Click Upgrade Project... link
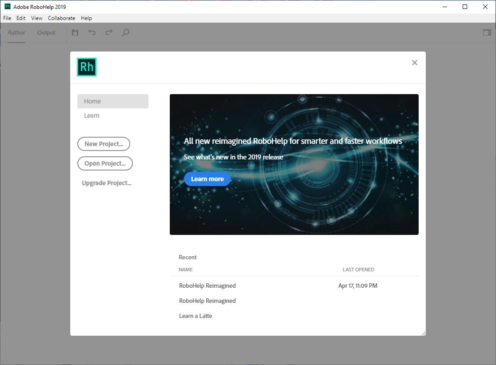 (107, 183)
